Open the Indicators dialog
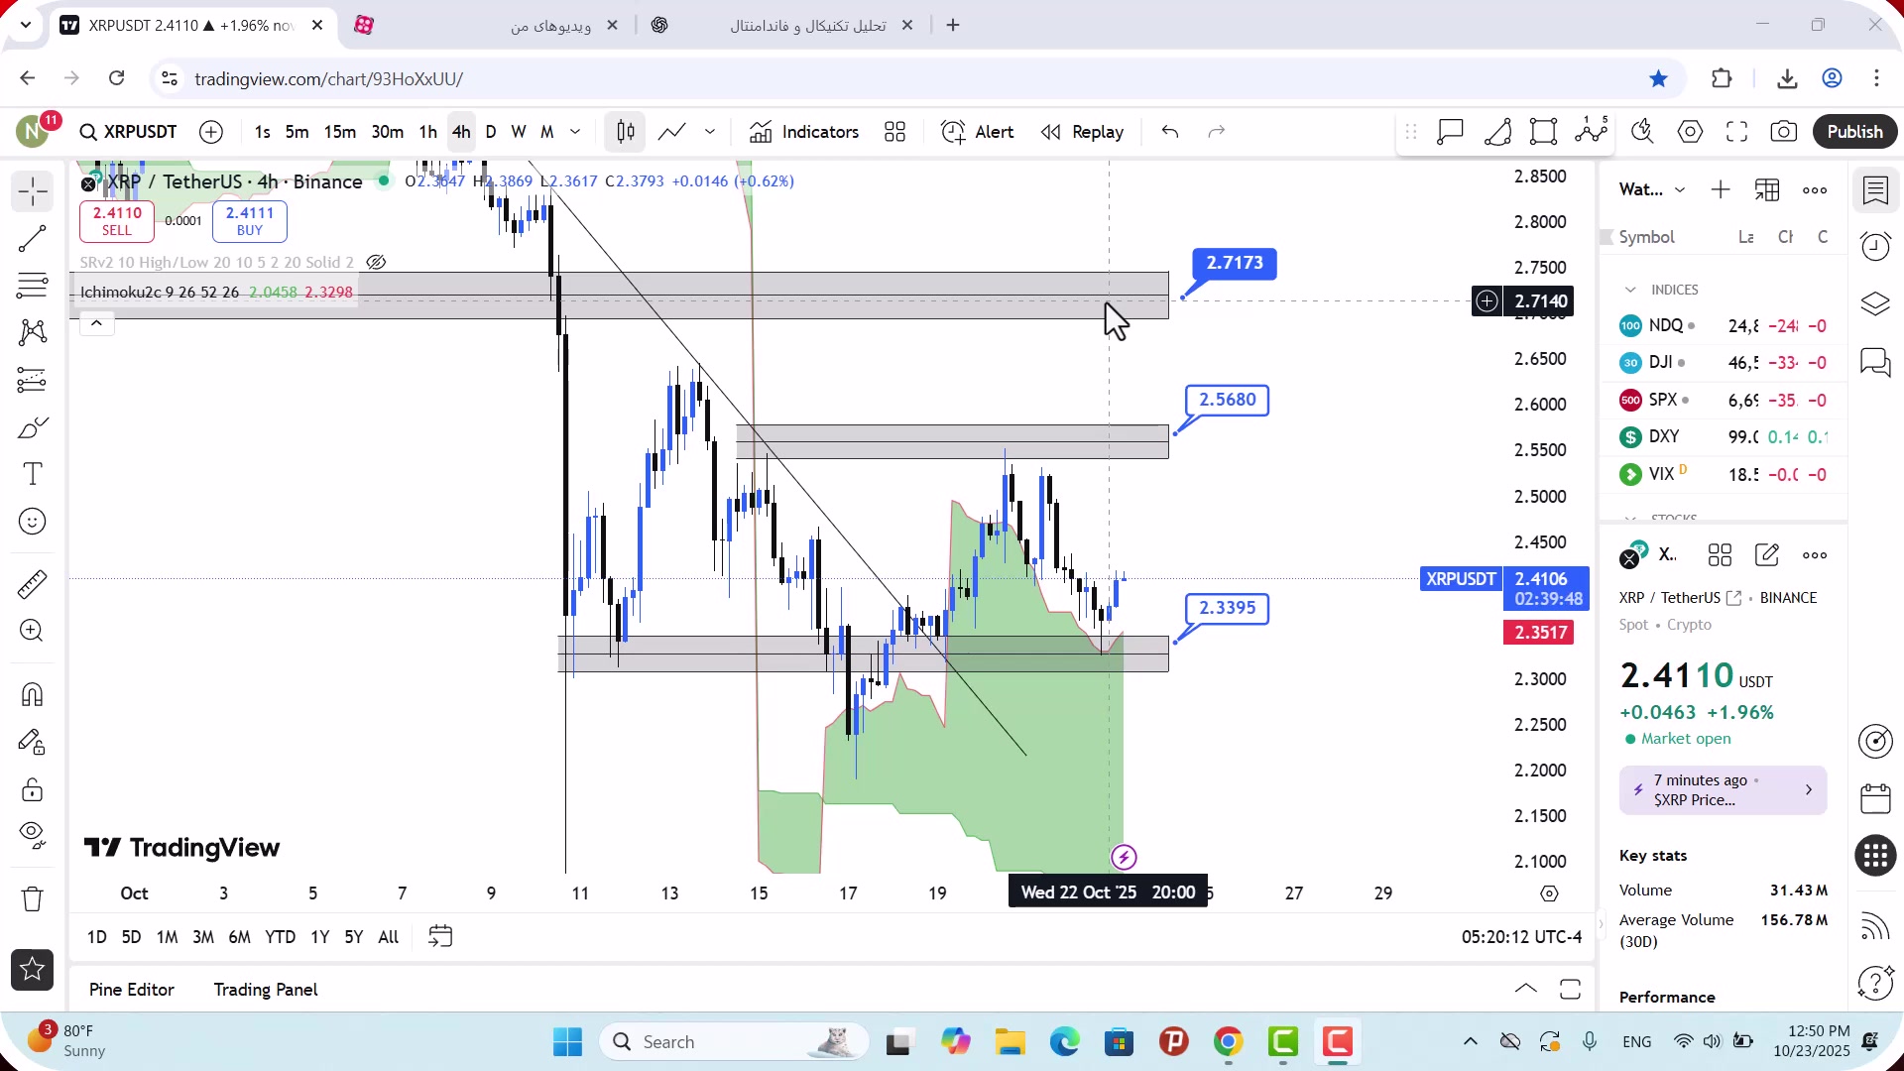The width and height of the screenshot is (1904, 1071). (804, 132)
